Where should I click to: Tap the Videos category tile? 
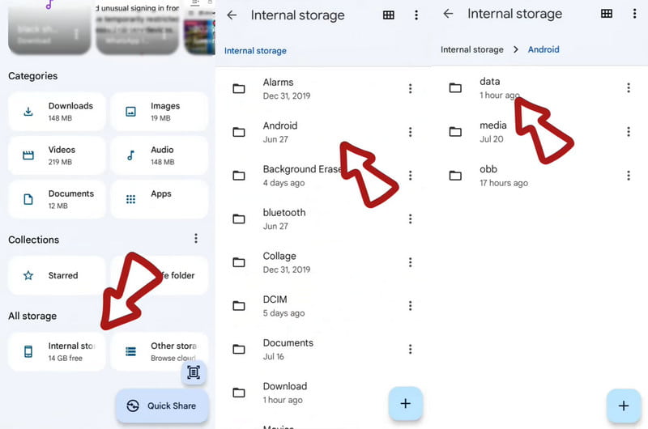(57, 155)
